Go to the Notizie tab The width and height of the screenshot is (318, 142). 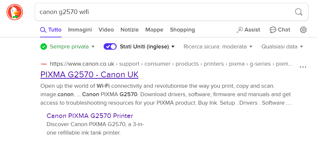pyautogui.click(x=129, y=30)
